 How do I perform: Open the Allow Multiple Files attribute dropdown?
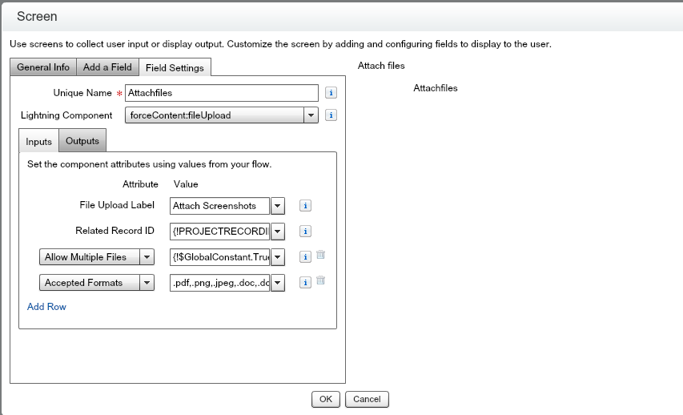147,257
